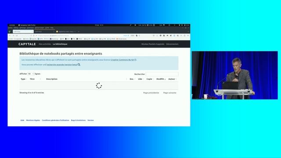
Task: Click 'Showing 0 to 0 of 0 entries' text
Action: [32, 93]
